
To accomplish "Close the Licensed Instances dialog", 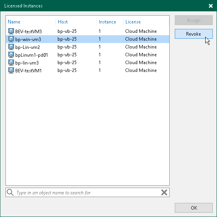I will click(x=211, y=6).
